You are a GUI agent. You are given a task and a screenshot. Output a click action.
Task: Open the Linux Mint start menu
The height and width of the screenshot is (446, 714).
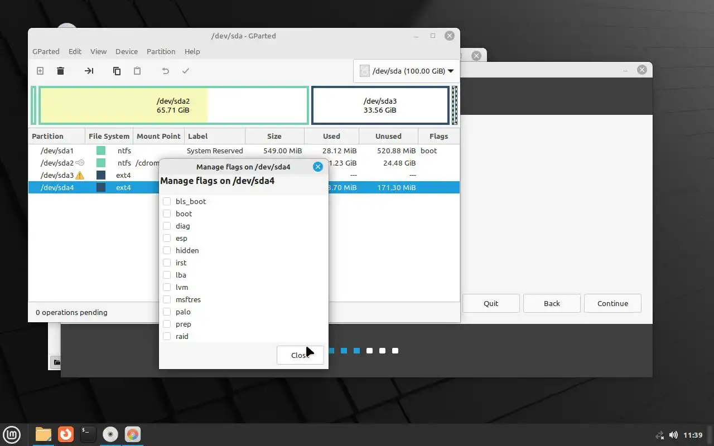12,434
